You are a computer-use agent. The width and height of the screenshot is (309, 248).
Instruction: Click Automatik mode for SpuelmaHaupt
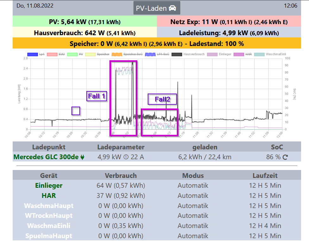pyautogui.click(x=193, y=236)
